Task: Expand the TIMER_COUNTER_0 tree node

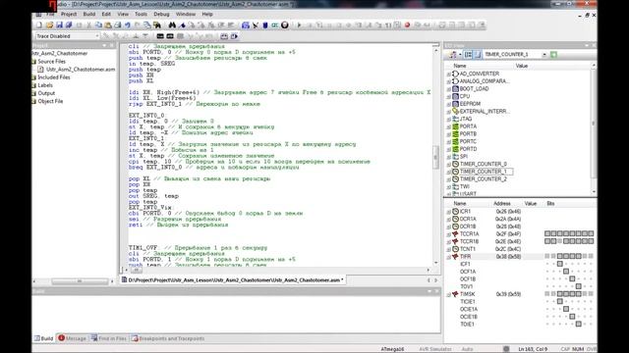Action: coord(449,164)
